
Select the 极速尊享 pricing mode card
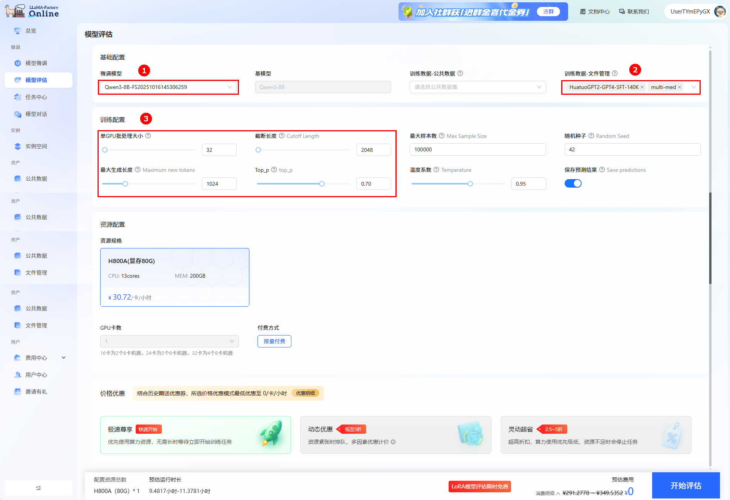click(195, 435)
